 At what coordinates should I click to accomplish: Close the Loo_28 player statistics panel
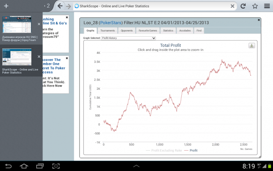[x=259, y=20]
